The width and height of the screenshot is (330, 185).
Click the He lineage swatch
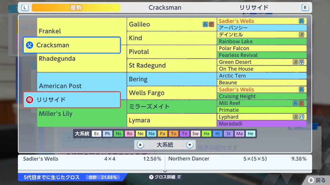(x=250, y=133)
